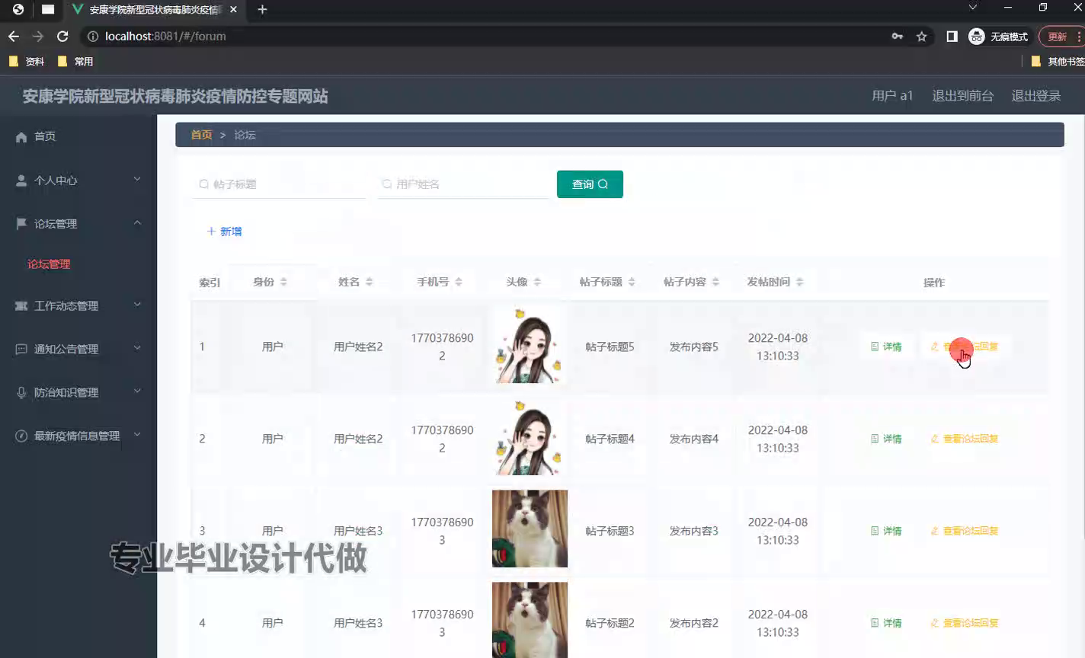
Task: Open the browser side panel icon
Action: coord(952,36)
